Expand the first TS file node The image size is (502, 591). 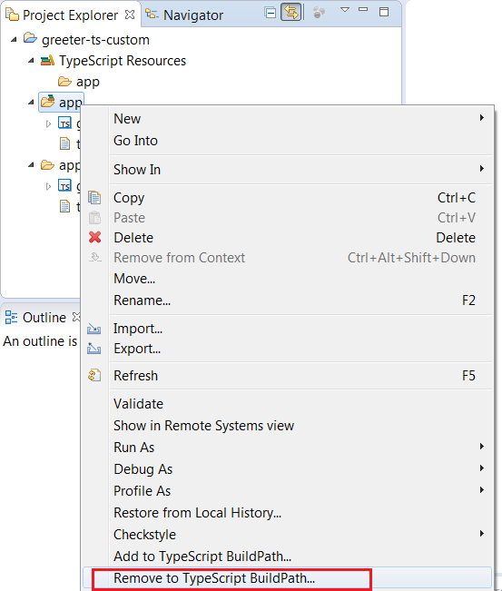point(48,123)
